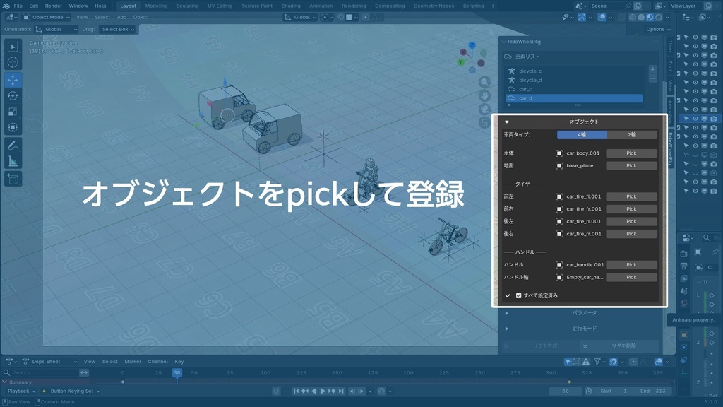Screen dimensions: 723x407
Task: Select the Move tool in the viewport toolbar
Action: [13, 78]
